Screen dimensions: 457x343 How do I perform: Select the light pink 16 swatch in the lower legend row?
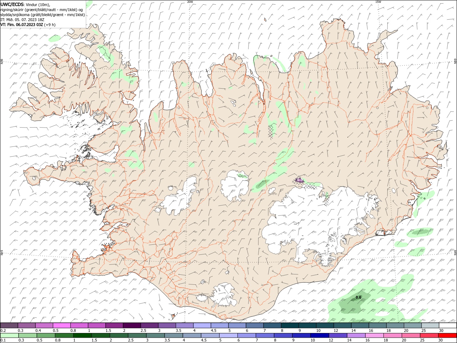(x=375, y=335)
